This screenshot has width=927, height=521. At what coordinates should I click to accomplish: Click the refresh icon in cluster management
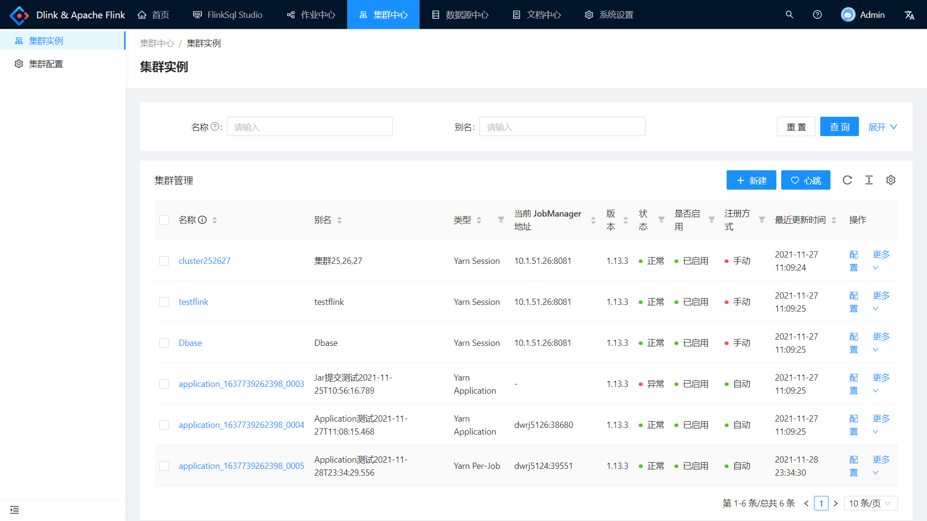click(847, 181)
